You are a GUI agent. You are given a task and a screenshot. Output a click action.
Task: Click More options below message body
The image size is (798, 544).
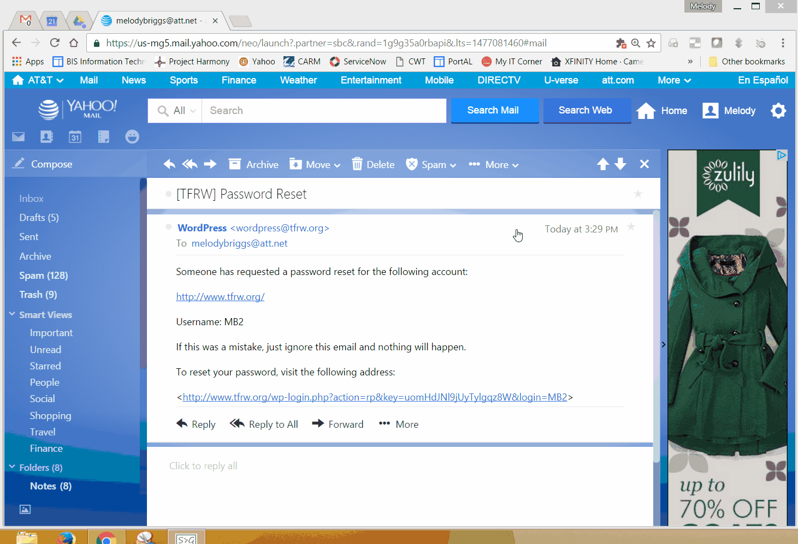point(399,424)
